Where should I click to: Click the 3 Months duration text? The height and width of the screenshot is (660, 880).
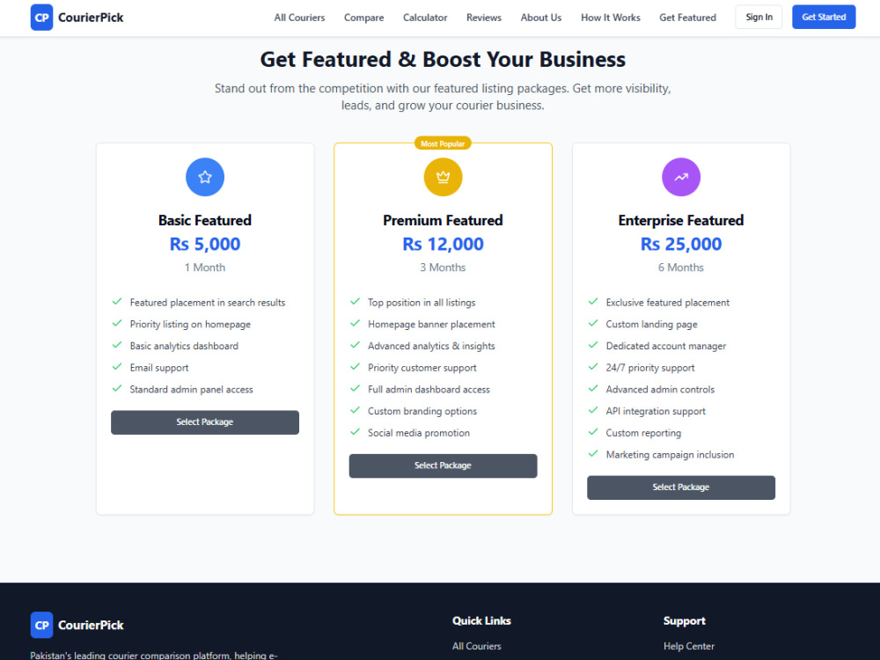click(x=443, y=268)
